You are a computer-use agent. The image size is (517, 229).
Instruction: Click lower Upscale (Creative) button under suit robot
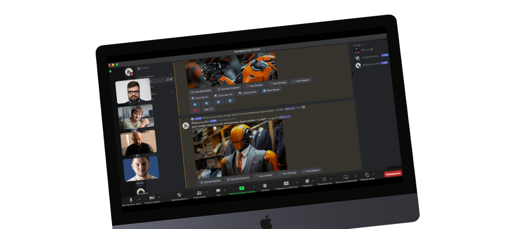[238, 178]
